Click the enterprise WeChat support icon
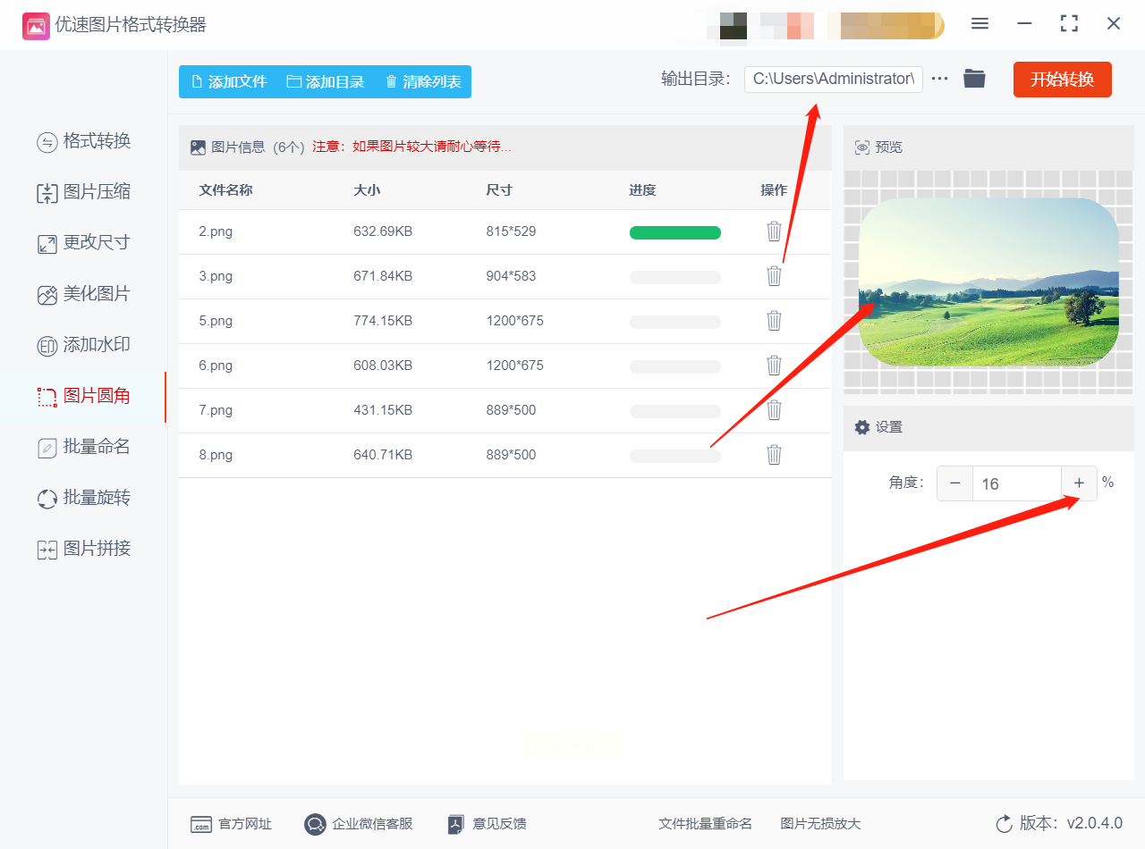This screenshot has width=1145, height=849. [x=315, y=824]
